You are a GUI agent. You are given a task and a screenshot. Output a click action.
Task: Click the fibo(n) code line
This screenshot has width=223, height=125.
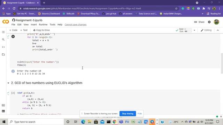(x=22, y=65)
